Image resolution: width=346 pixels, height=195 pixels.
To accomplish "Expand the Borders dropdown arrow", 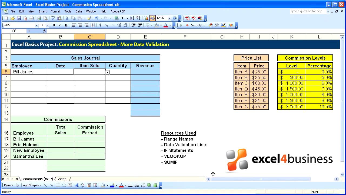I will pos(151,25).
